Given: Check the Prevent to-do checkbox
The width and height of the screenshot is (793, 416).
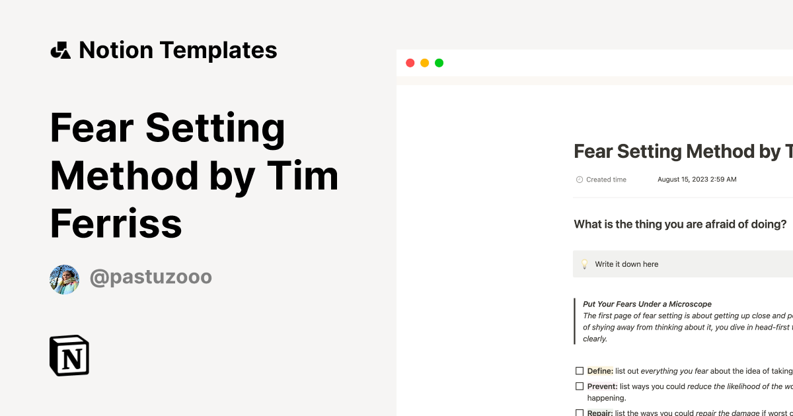Looking at the screenshot, I should click(580, 386).
